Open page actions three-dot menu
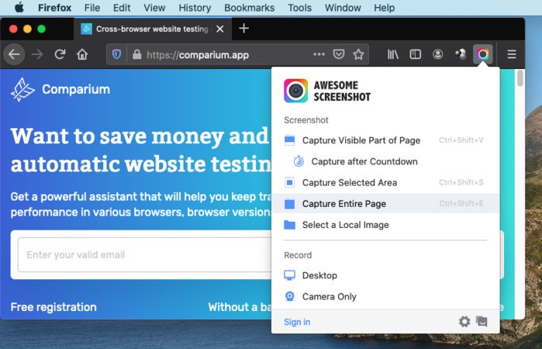The width and height of the screenshot is (542, 349). tap(319, 54)
